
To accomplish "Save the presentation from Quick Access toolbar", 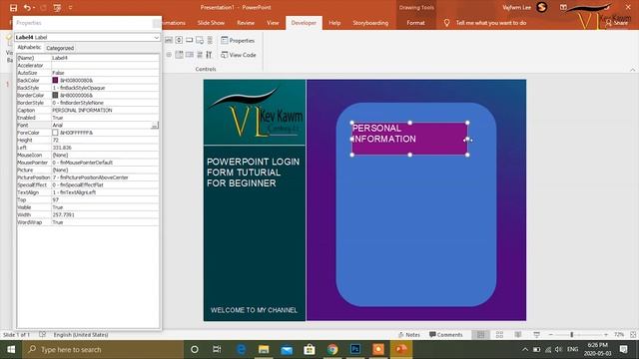I will (x=13, y=8).
